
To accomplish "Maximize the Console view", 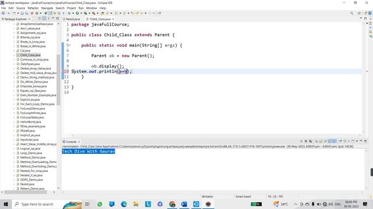I will pyautogui.click(x=365, y=141).
